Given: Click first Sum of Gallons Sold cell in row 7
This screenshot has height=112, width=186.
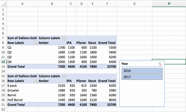Looking at the screenshot, I should 22,38.
